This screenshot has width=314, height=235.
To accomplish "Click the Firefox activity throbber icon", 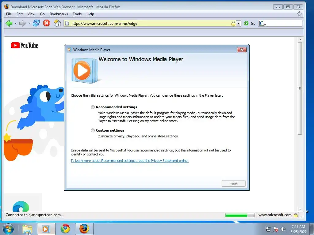I will [x=299, y=14].
